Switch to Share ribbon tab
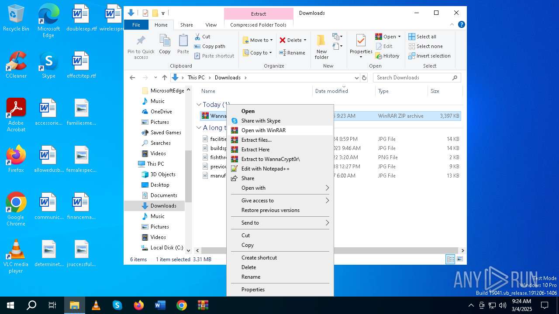This screenshot has height=314, width=559. [x=186, y=25]
